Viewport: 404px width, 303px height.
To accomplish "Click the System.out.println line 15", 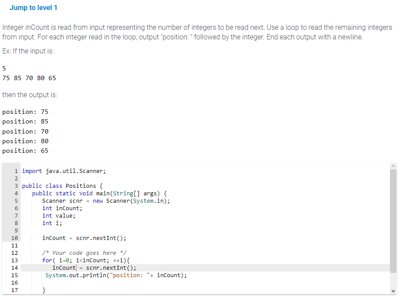I will tap(116, 275).
